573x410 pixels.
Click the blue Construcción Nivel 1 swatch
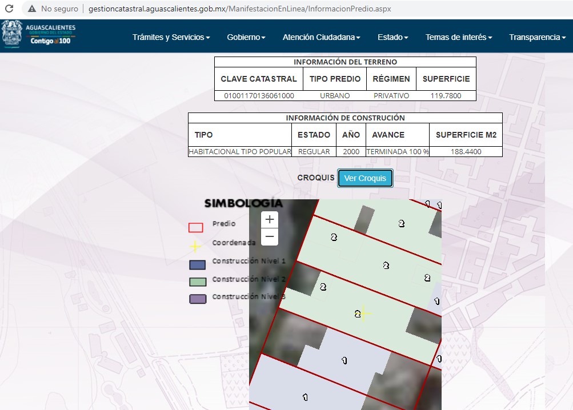click(197, 264)
